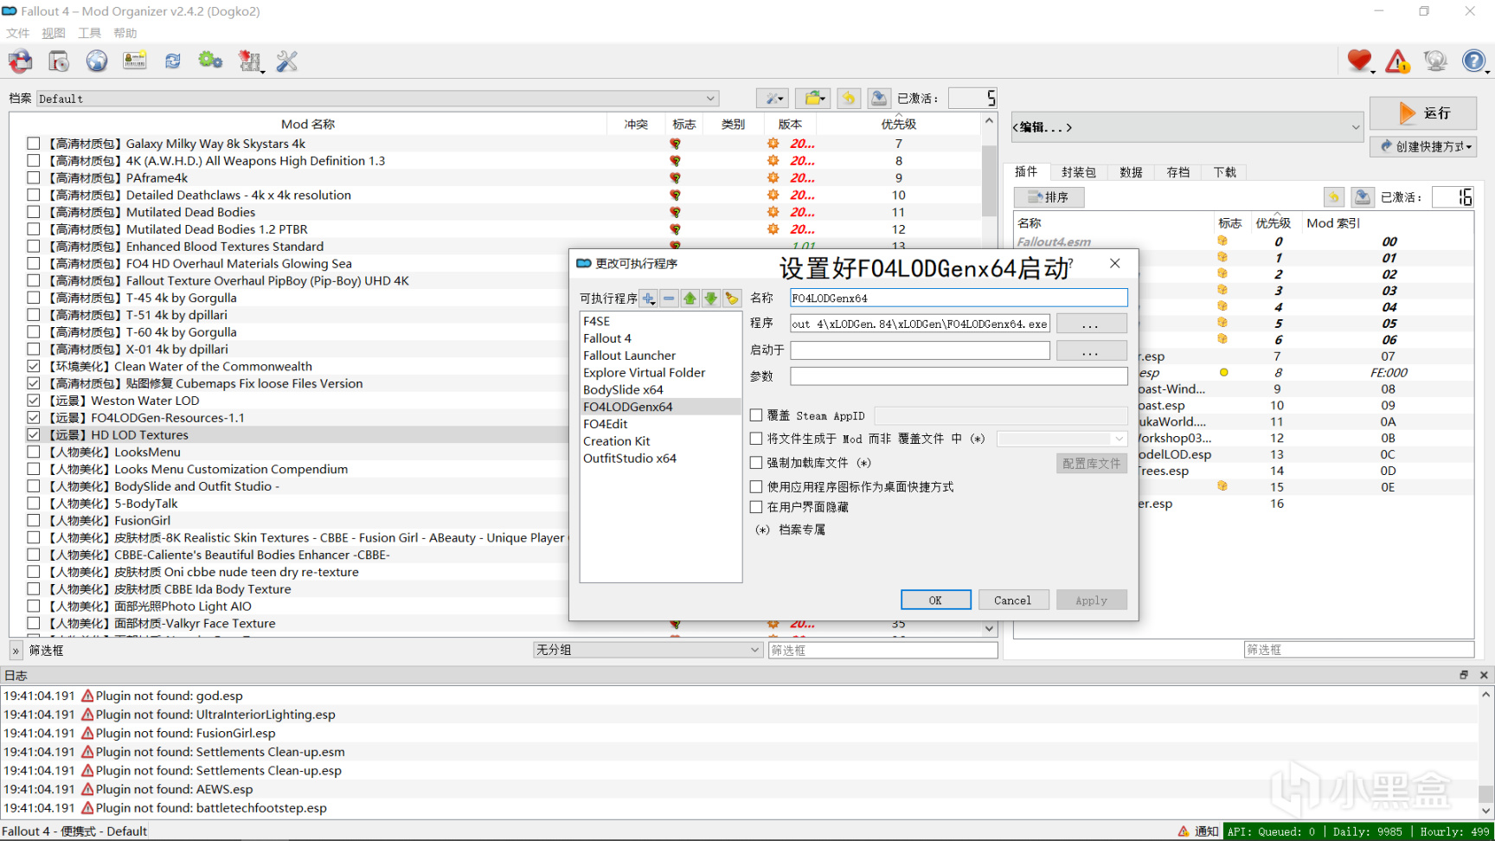Switch to the 下载 tab

tap(1225, 172)
